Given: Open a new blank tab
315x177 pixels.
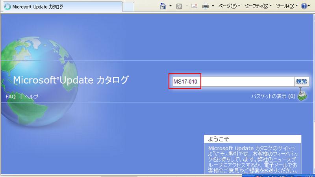Looking at the screenshot, I should (128, 7).
